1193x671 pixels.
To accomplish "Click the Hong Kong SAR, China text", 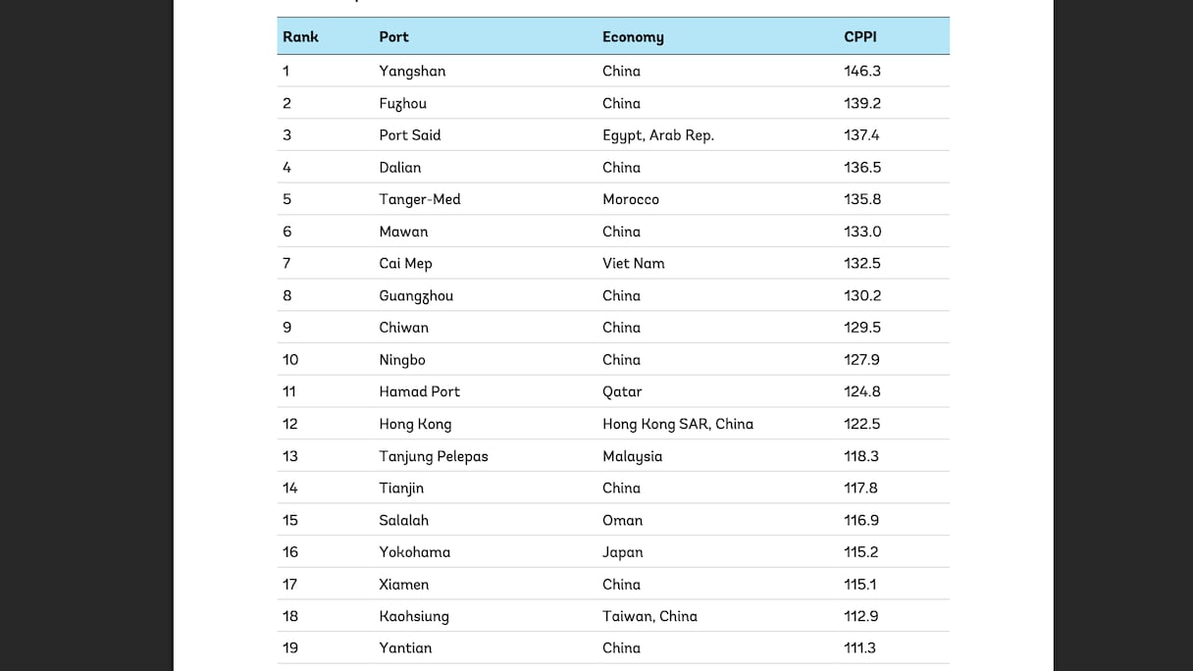I will (678, 424).
